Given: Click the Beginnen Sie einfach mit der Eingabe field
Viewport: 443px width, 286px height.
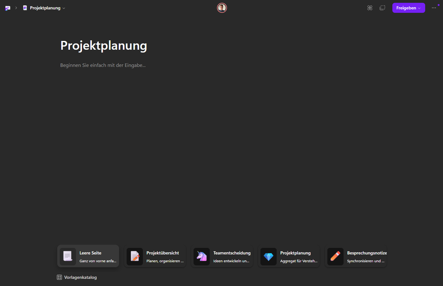Looking at the screenshot, I should coord(103,65).
